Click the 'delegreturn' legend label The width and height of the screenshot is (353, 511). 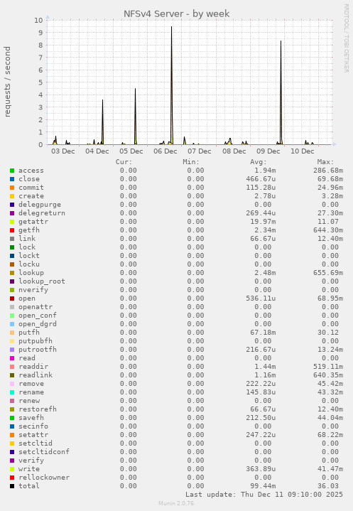pos(42,213)
